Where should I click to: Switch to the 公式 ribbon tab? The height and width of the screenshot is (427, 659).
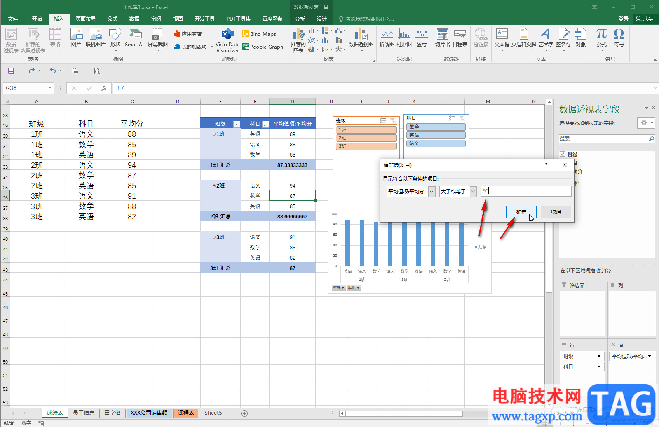click(x=113, y=19)
